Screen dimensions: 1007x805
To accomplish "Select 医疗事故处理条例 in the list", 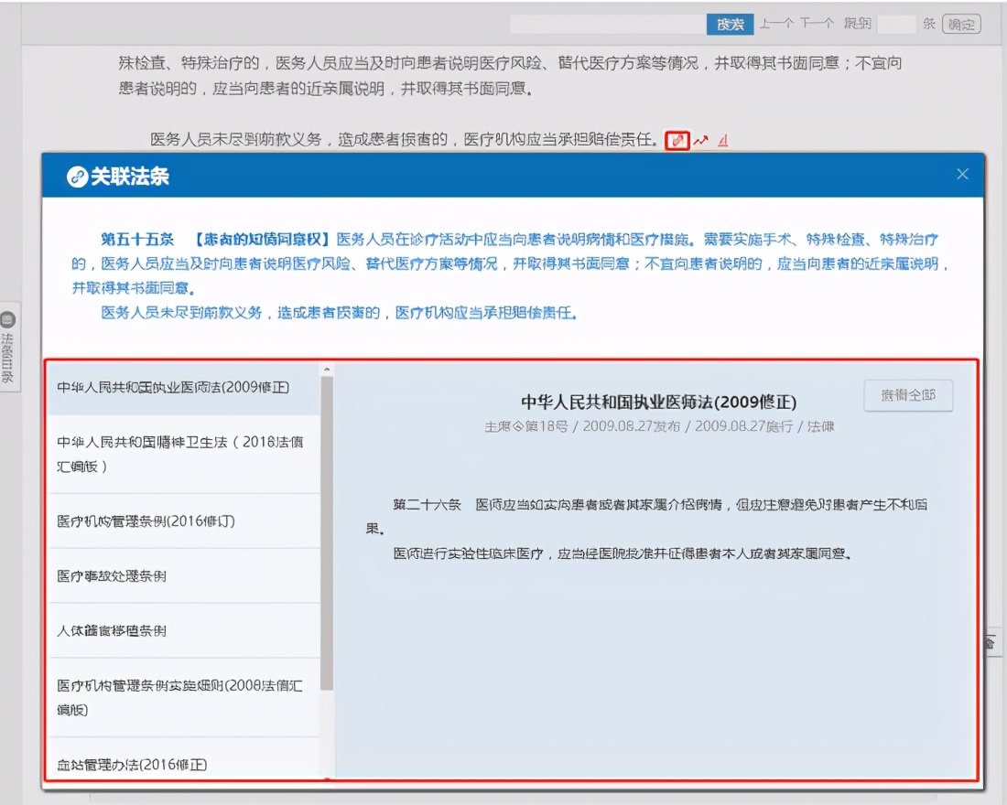I will 184,575.
